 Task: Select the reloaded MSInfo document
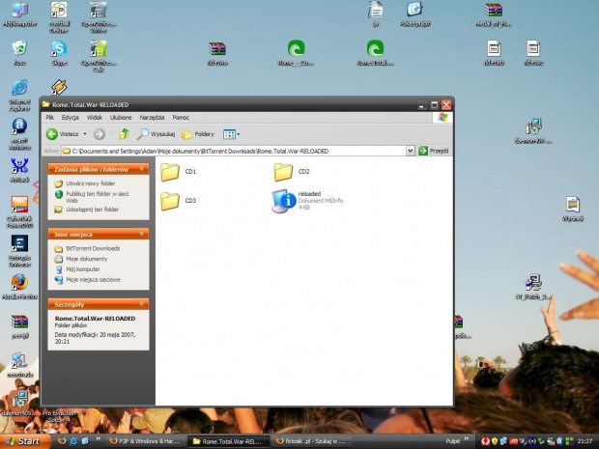click(307, 201)
